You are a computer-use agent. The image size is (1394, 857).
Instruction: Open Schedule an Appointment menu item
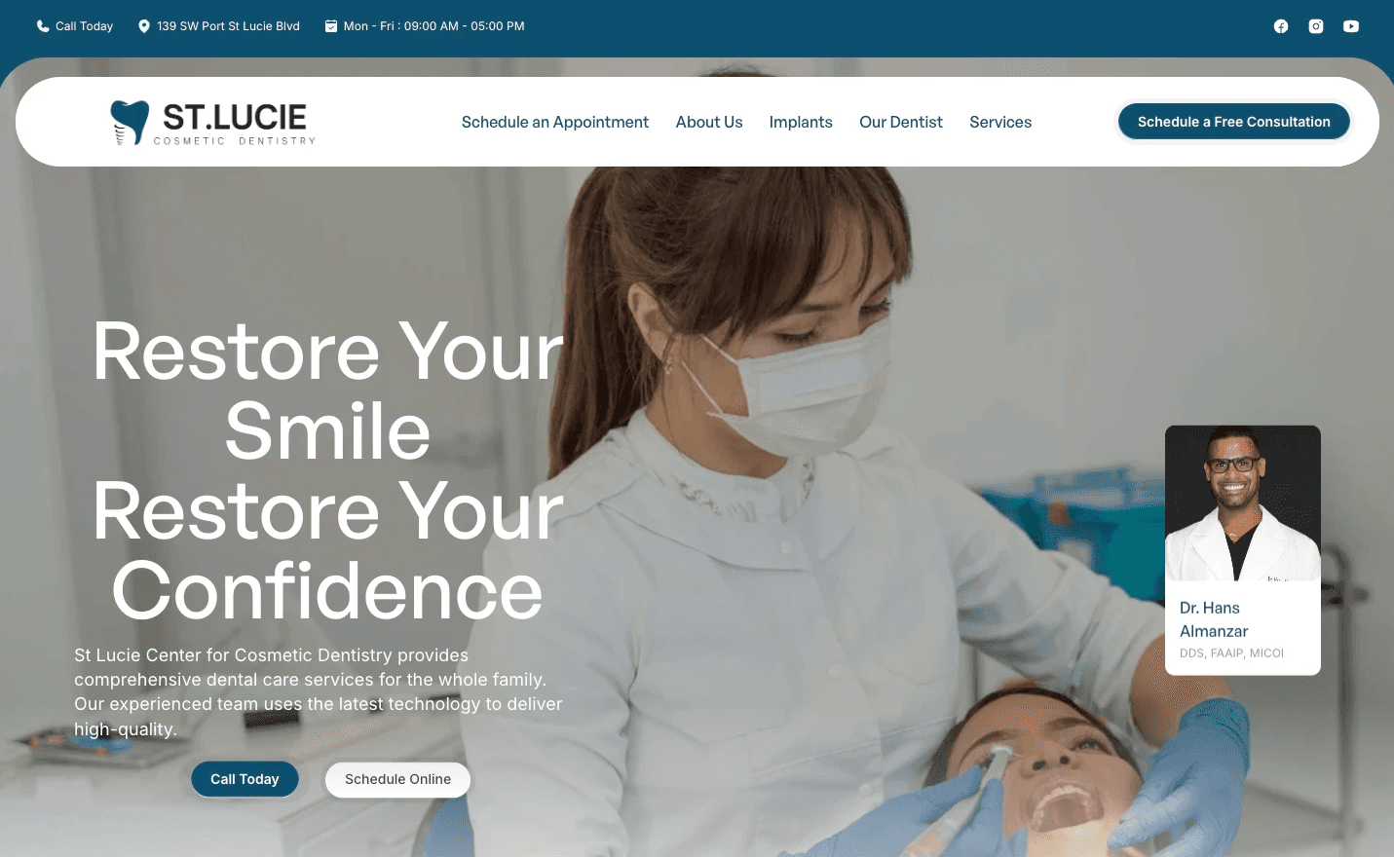(x=555, y=122)
